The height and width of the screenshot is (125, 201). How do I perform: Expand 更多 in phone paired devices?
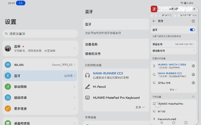173,90
